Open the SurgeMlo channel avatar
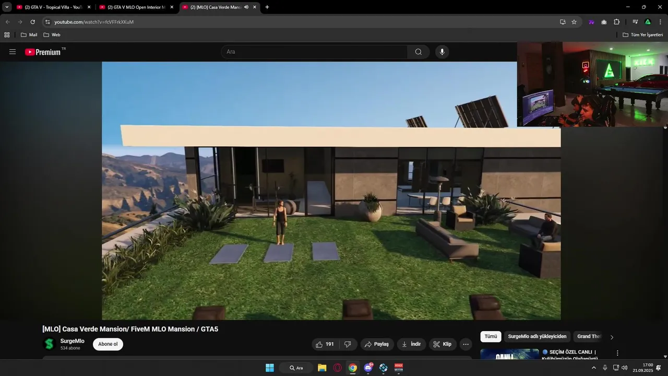This screenshot has height=376, width=668. [x=49, y=344]
